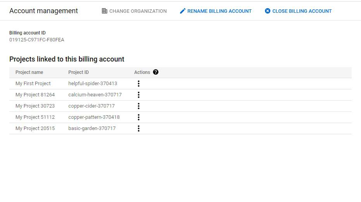Click the Actions help question mark icon
The height and width of the screenshot is (202, 361).
click(156, 72)
